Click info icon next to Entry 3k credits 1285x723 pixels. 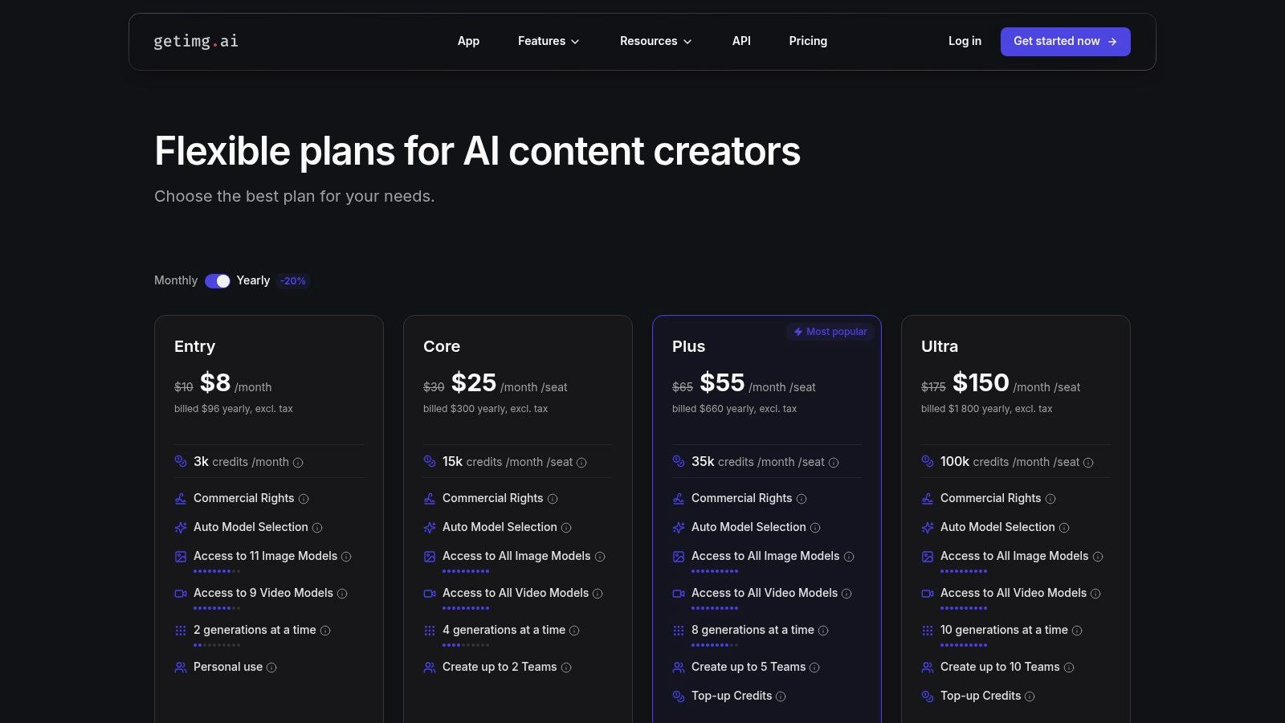coord(298,463)
